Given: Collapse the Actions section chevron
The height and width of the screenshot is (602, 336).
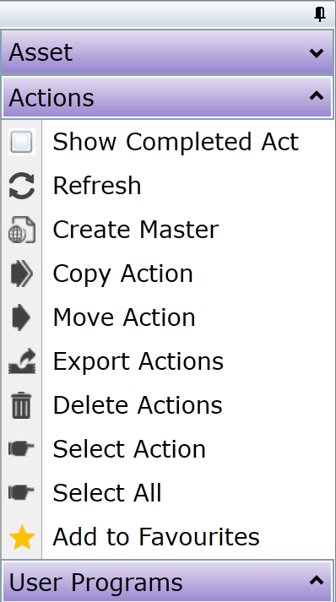Looking at the screenshot, I should tap(317, 95).
